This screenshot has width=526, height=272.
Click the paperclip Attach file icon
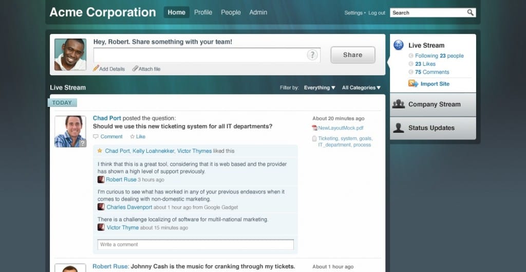click(x=135, y=68)
